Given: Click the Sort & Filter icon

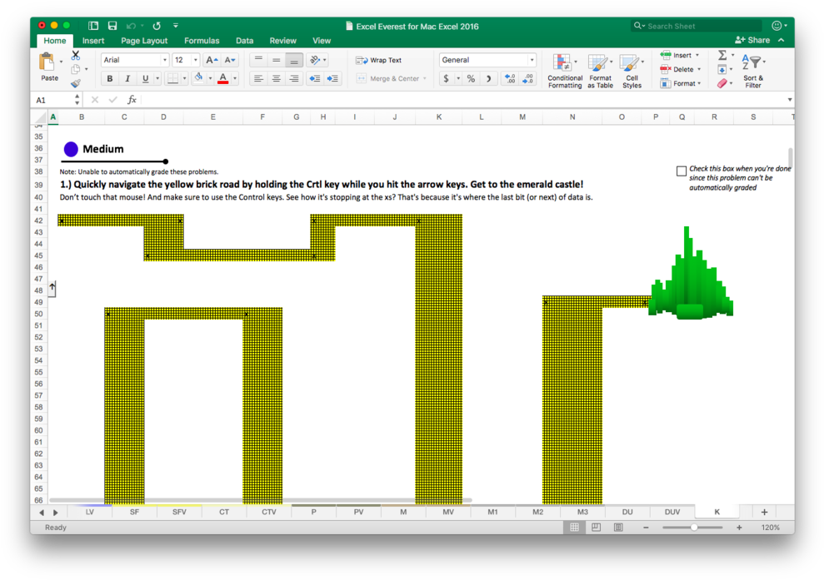Looking at the screenshot, I should [753, 70].
